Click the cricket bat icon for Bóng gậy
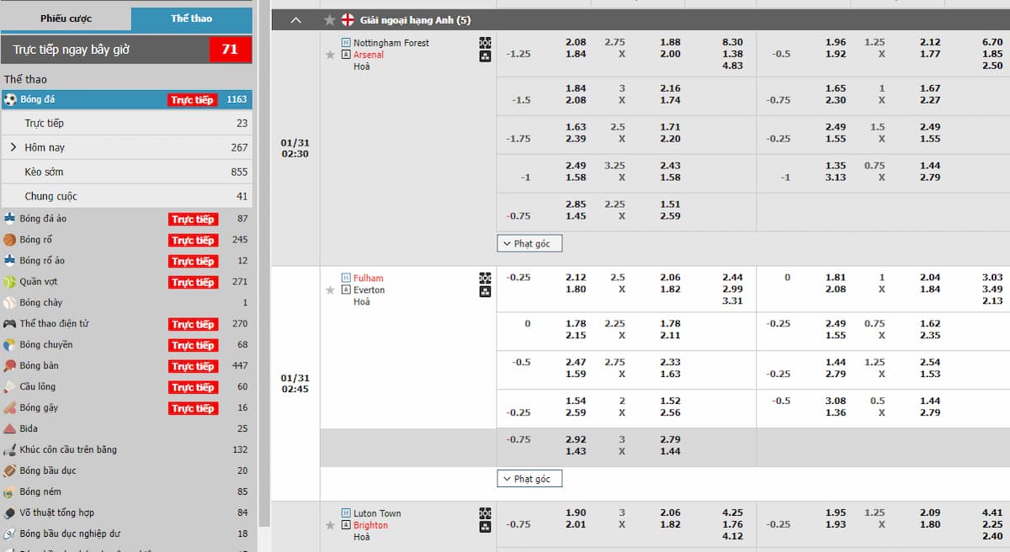The image size is (1010, 552). (x=10, y=408)
